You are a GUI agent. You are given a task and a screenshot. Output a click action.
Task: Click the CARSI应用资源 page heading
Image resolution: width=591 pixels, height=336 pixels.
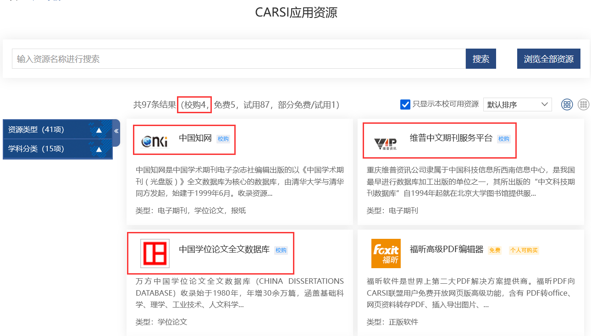tap(296, 12)
